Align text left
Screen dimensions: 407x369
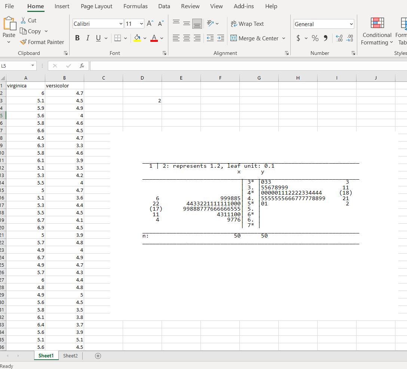click(176, 38)
